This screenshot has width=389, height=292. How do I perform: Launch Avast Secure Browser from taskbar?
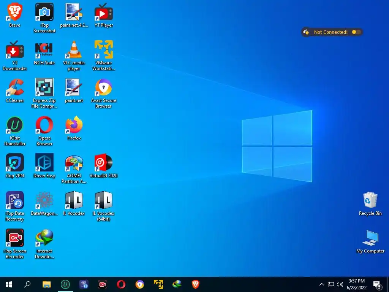[x=140, y=284]
